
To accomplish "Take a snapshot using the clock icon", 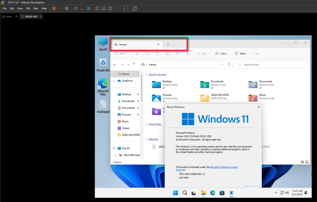I will point(76,8).
